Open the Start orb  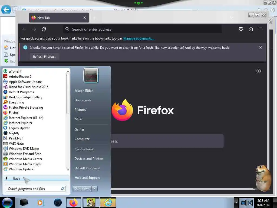pos(7,203)
